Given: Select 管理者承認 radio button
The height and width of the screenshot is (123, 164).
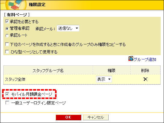Looking at the screenshot, I should pos(7,28).
